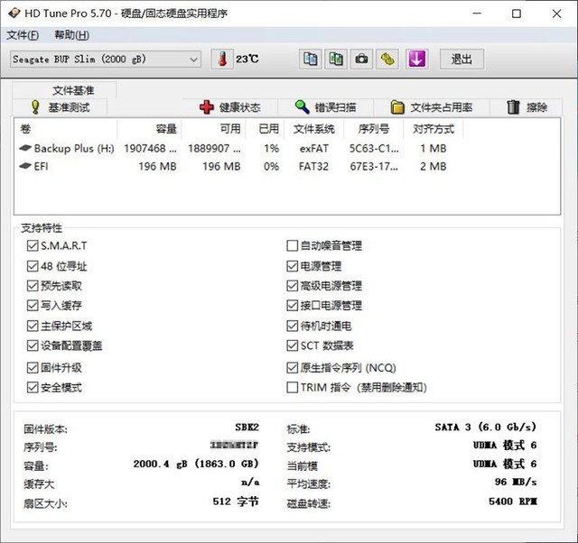Click the 96 MB/s average speed value
The width and height of the screenshot is (578, 543).
tap(516, 482)
